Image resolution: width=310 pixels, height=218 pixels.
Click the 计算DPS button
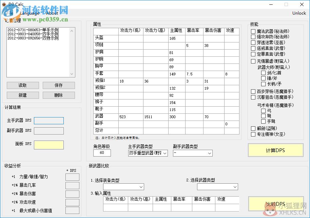pyautogui.click(x=276, y=150)
